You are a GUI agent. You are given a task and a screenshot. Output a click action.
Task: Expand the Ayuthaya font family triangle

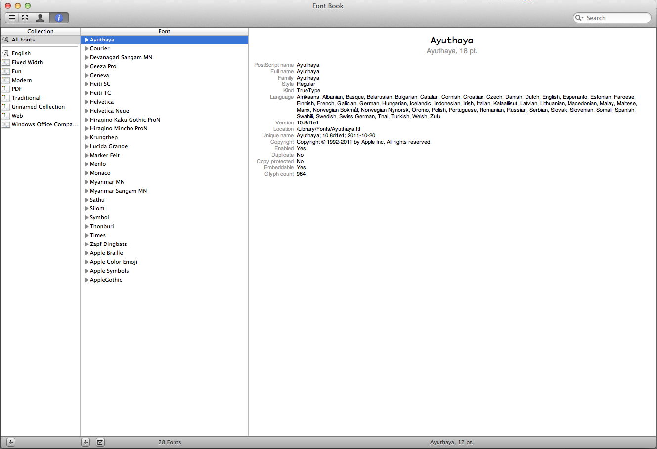coord(87,40)
